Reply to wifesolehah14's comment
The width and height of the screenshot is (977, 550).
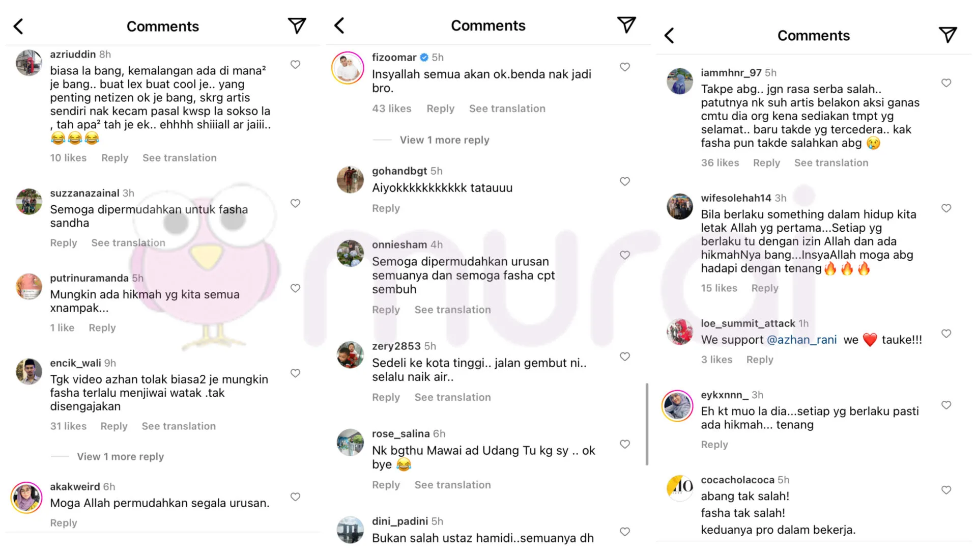click(x=765, y=288)
